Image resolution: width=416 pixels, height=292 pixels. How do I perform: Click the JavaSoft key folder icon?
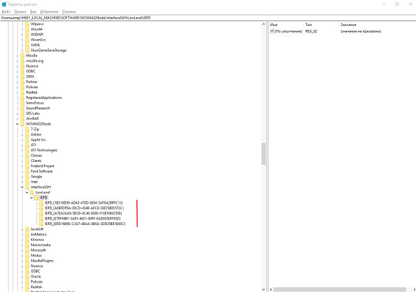tap(27, 229)
